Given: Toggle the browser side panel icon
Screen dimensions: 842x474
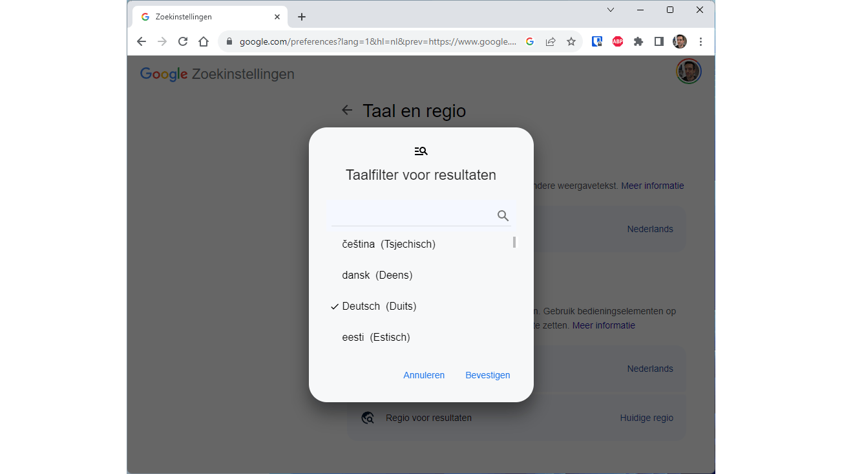Looking at the screenshot, I should point(659,41).
